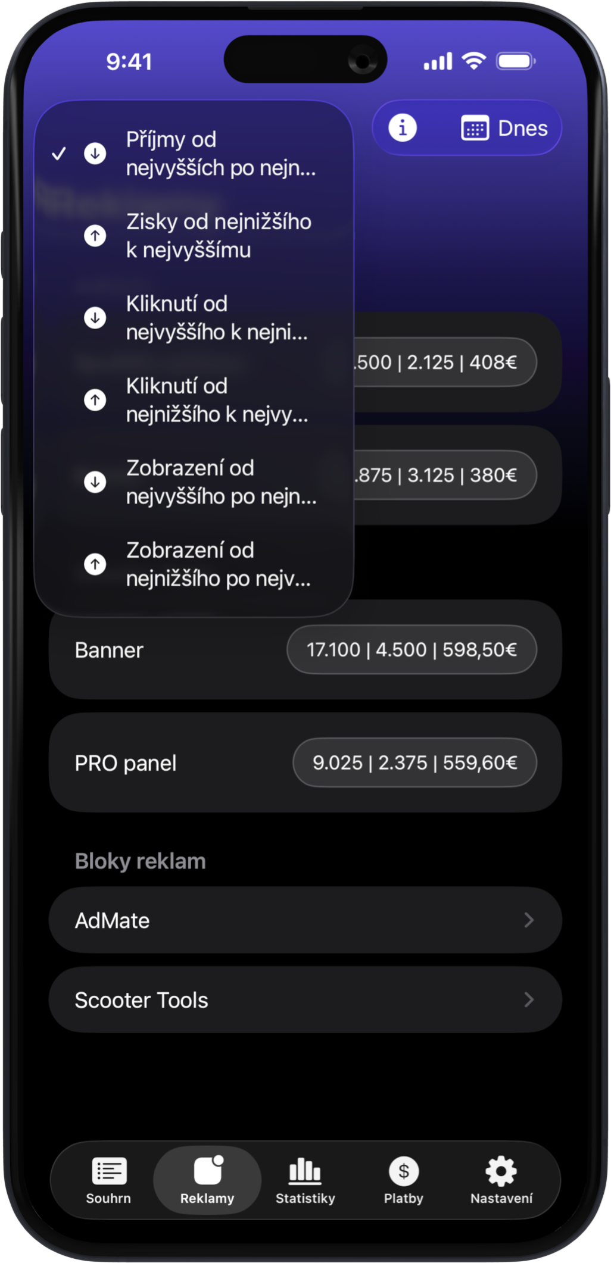The width and height of the screenshot is (611, 1263).
Task: Tap the battery status icon
Action: pos(516,61)
